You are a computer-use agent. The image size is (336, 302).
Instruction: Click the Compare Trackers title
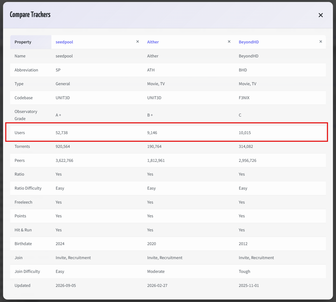[x=30, y=15]
